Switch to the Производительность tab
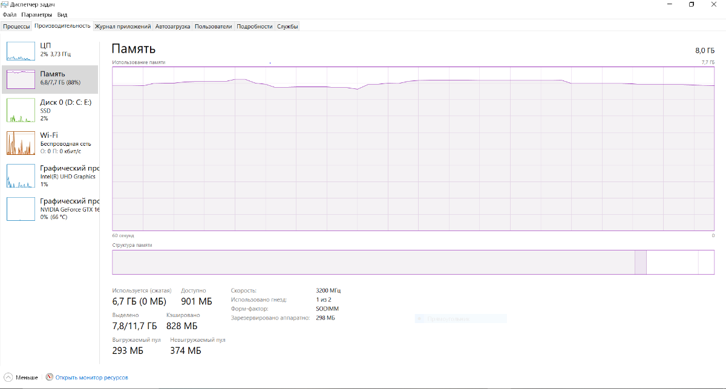Viewport: 726px width, 389px height. pyautogui.click(x=62, y=26)
